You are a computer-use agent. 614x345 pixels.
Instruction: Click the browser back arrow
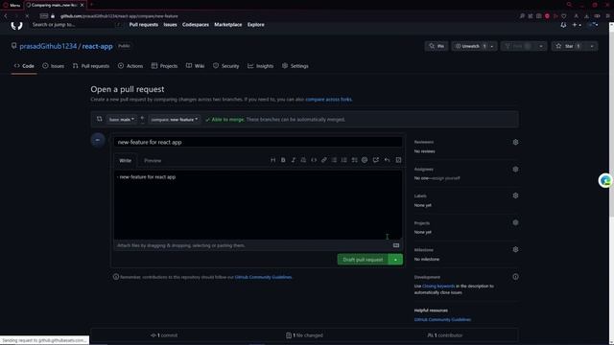click(x=6, y=16)
